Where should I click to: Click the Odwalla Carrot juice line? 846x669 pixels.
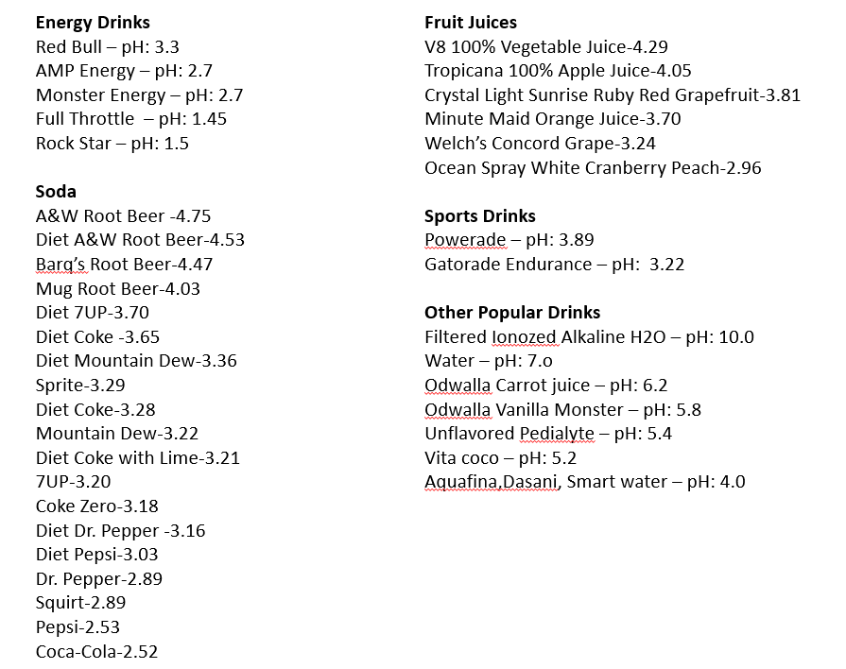click(x=546, y=386)
